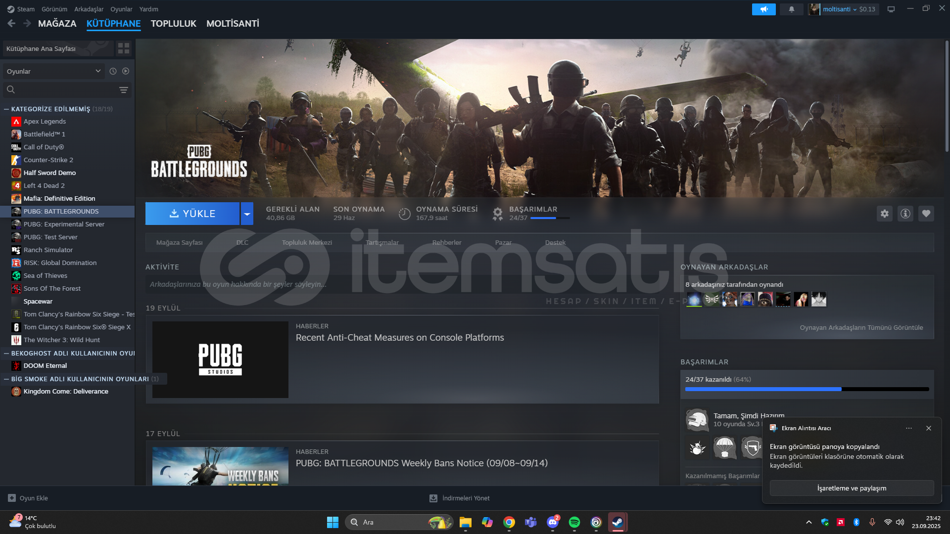Collapse BİG SMOKE ADLI KULLANICININ OYUNLARI group

(x=6, y=379)
